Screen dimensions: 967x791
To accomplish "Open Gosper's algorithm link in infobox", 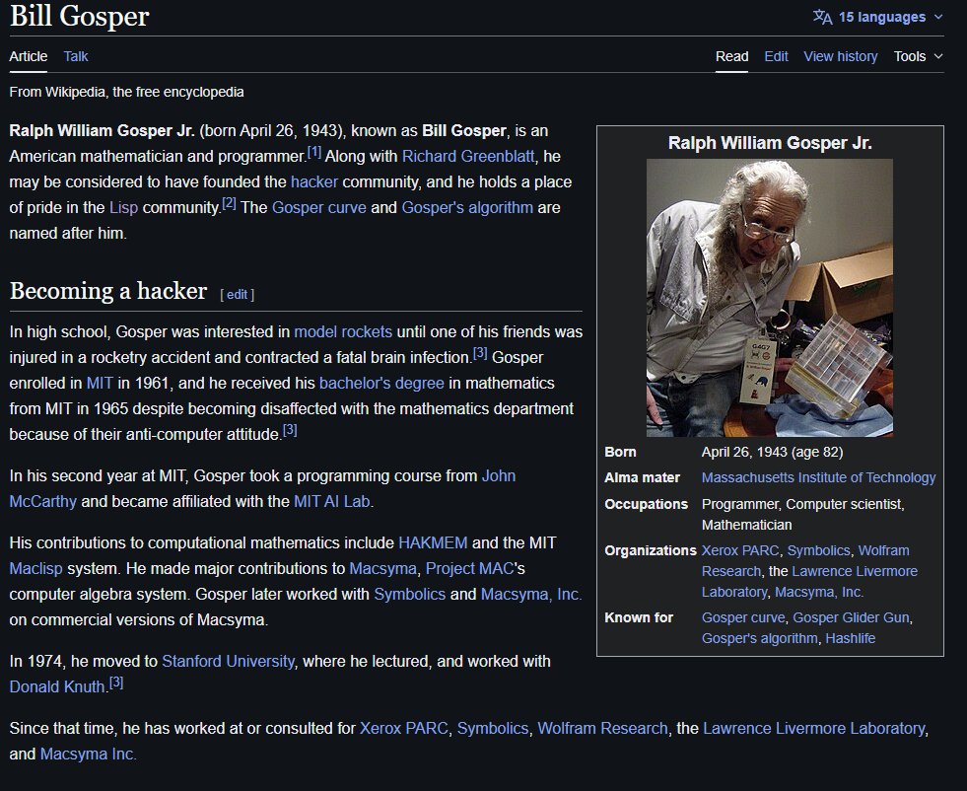I will pyautogui.click(x=760, y=638).
